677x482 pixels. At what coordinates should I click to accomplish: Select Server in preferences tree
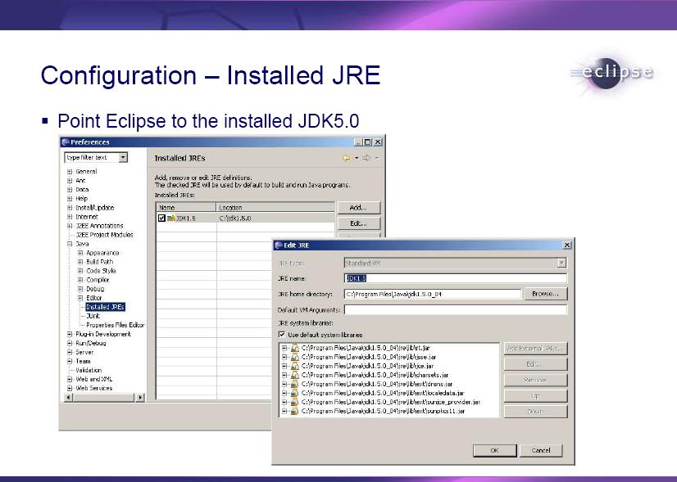[84, 352]
